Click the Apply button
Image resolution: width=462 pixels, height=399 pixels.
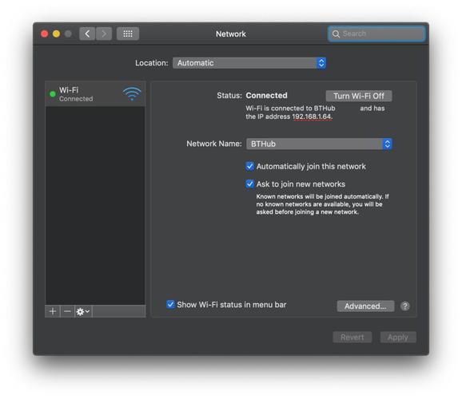[398, 338]
